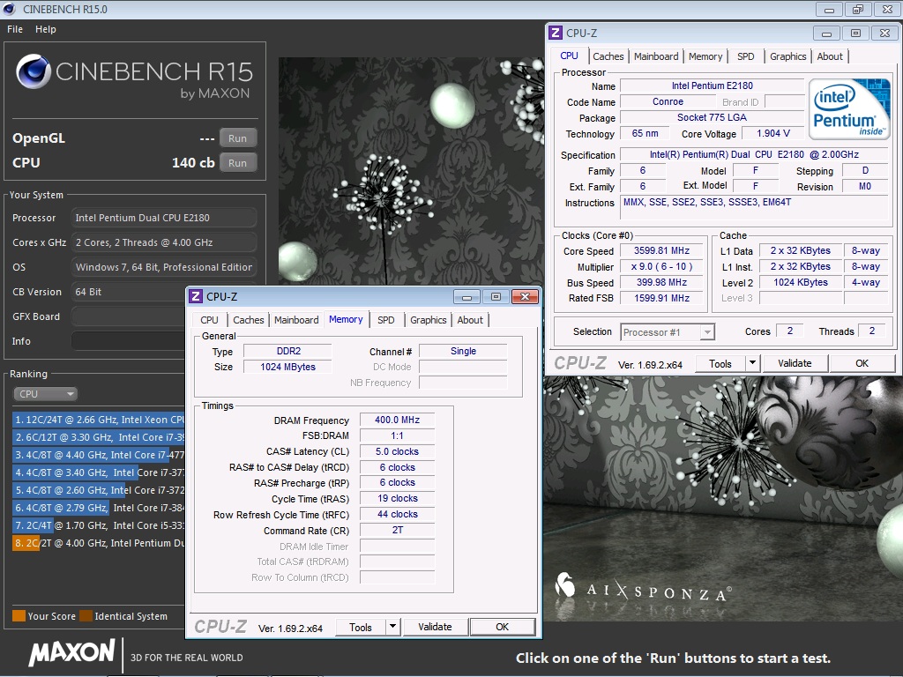
Task: Click the CPU-Z Z icon in front Memory window
Action: [x=196, y=296]
